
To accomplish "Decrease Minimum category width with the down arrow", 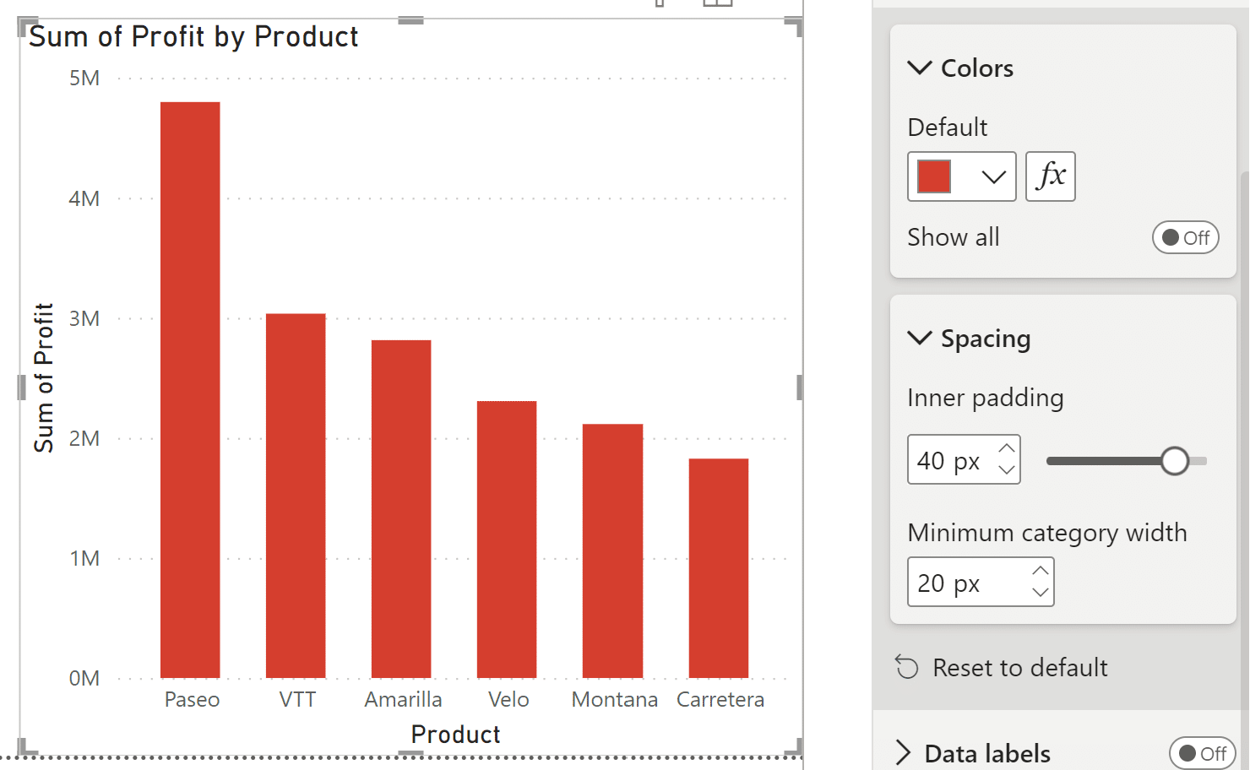I will click(x=1040, y=592).
